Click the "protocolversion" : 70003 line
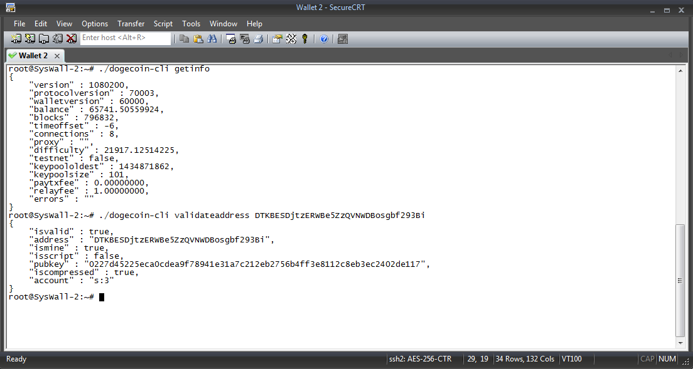Viewport: 693px width, 369px height. [94, 93]
